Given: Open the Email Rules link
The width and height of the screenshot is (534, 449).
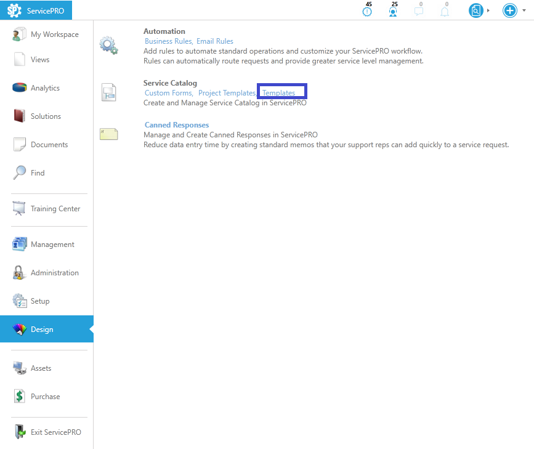Looking at the screenshot, I should pyautogui.click(x=215, y=41).
